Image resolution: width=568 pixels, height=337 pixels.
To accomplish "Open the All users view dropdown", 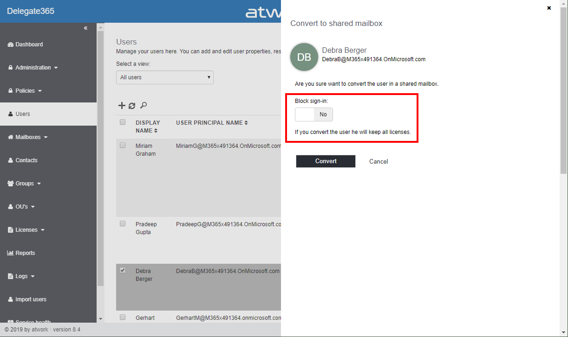I will pyautogui.click(x=165, y=77).
